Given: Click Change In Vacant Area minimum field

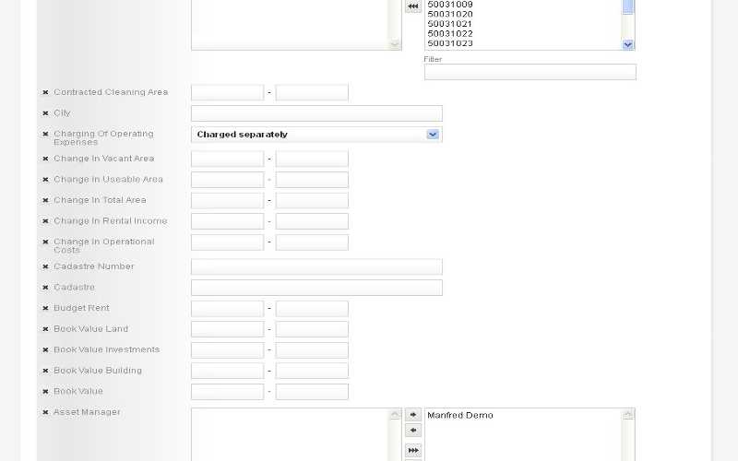Looking at the screenshot, I should pos(227,159).
